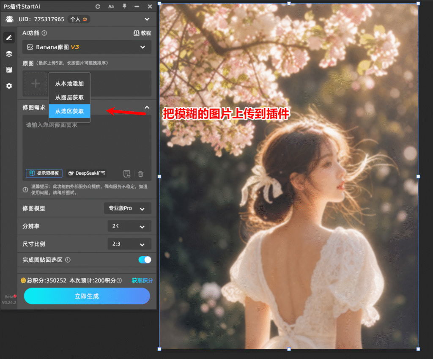Close the StartAI plugin panel

click(150, 7)
